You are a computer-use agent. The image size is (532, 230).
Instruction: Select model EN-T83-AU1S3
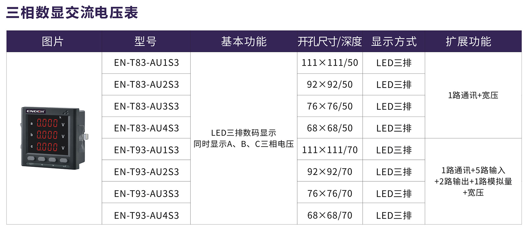[146, 63]
